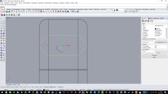Click the red car Set View icon
Viewport: 168px width, 94px height.
tap(44, 11)
